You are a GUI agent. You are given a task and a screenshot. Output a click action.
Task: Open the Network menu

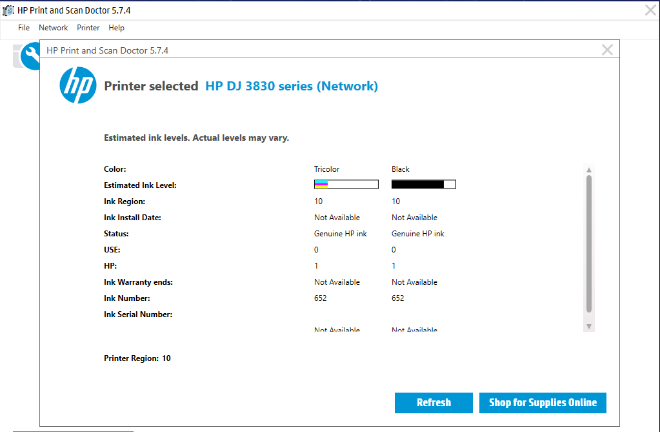53,28
